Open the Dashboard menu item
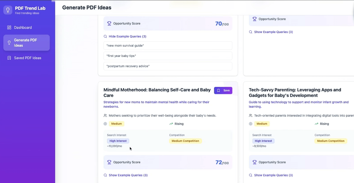The image size is (354, 183). point(23,27)
